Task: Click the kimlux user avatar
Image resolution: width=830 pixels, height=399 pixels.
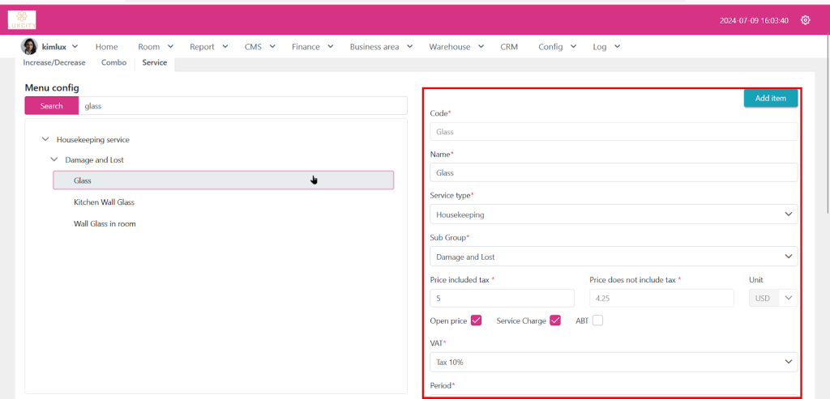Action: click(29, 47)
